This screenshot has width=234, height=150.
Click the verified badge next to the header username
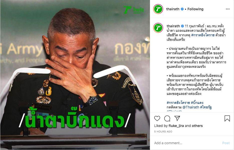coord(182,9)
